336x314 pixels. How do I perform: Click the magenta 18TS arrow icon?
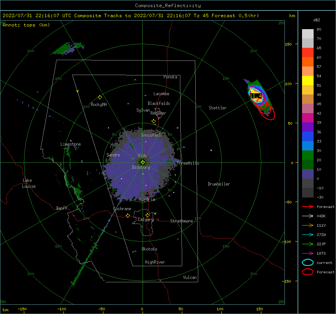(x=308, y=254)
